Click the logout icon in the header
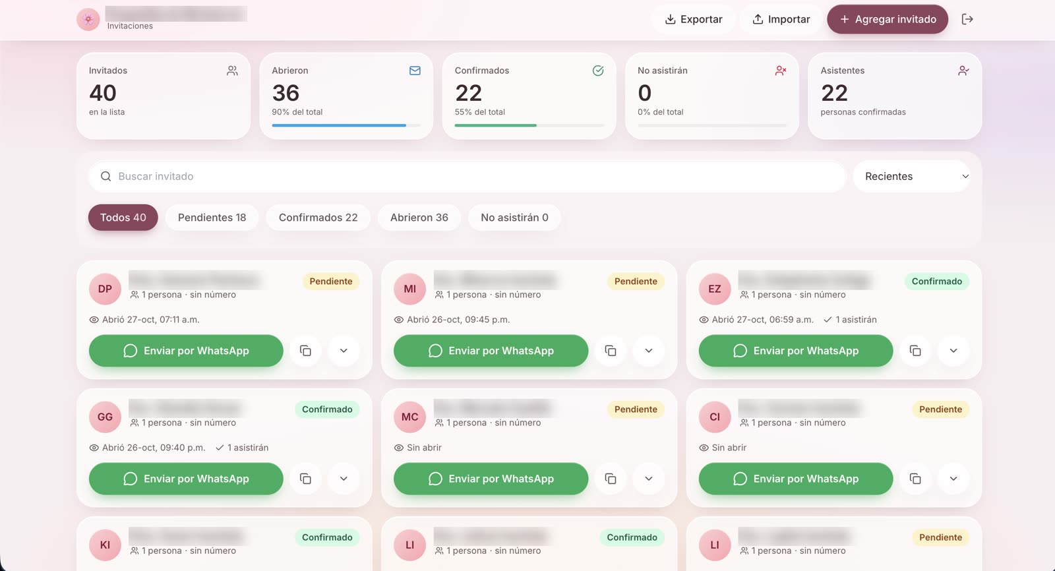This screenshot has width=1055, height=571. 967,19
